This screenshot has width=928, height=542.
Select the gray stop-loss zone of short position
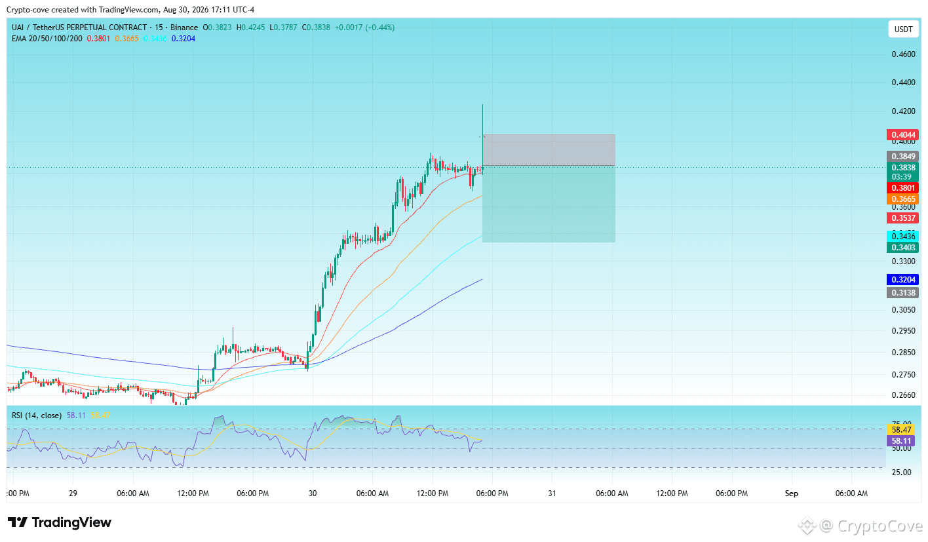[x=549, y=150]
